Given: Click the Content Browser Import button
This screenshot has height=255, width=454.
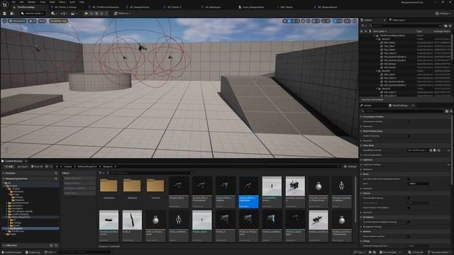Looking at the screenshot, I should pos(23,166).
